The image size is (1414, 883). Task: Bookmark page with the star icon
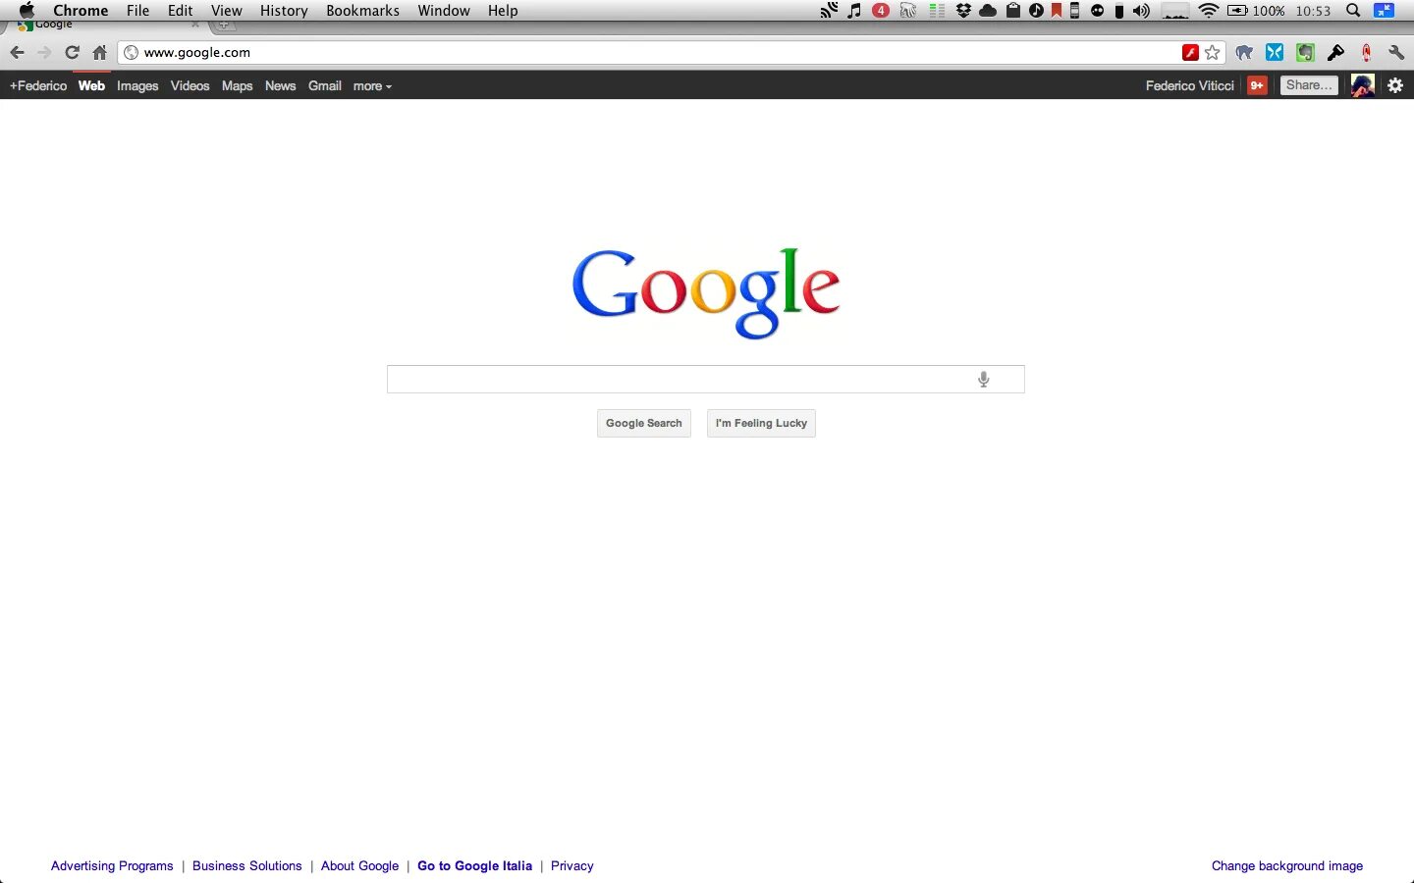tap(1213, 53)
